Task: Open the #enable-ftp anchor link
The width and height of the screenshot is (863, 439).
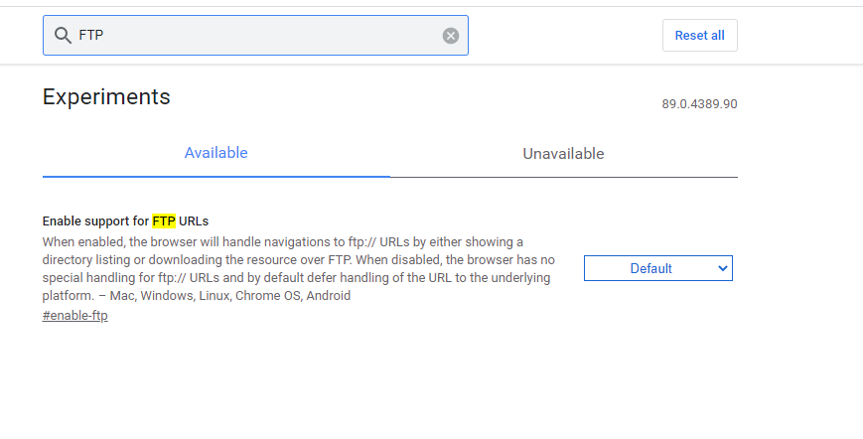Action: (x=74, y=316)
